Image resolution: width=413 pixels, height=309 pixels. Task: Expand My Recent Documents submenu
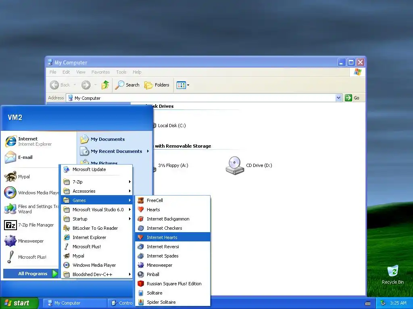point(115,151)
